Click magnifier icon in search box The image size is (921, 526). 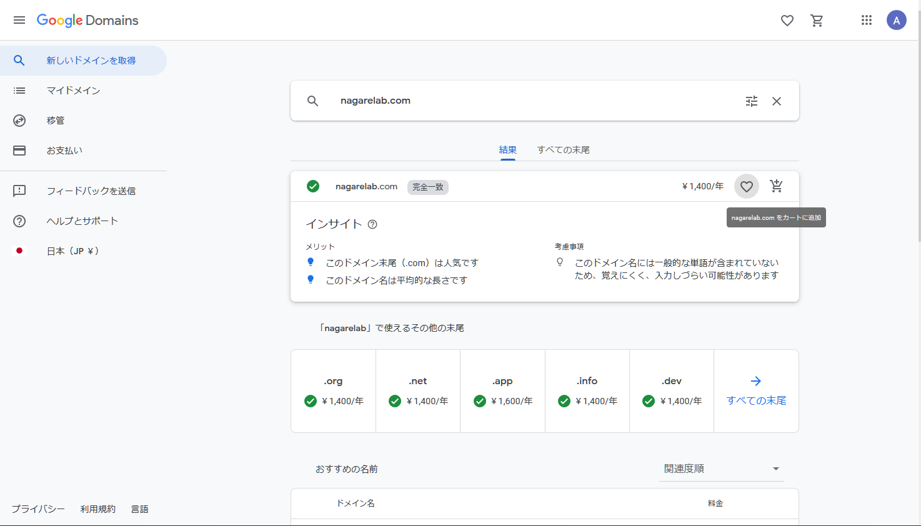click(313, 101)
